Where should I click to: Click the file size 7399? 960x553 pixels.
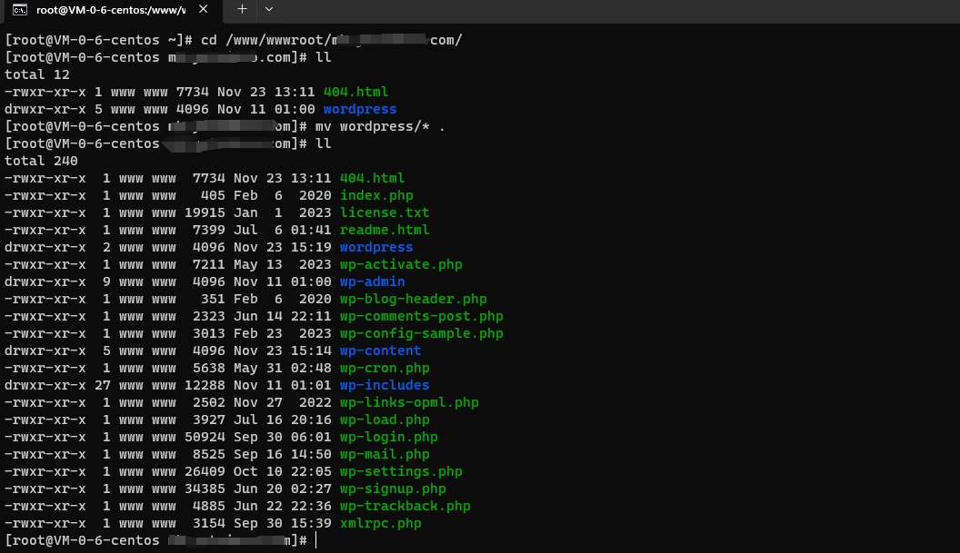pos(209,230)
